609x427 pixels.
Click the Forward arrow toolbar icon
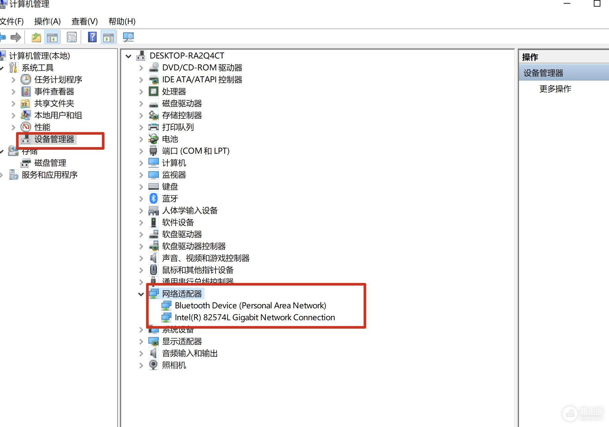coord(16,37)
